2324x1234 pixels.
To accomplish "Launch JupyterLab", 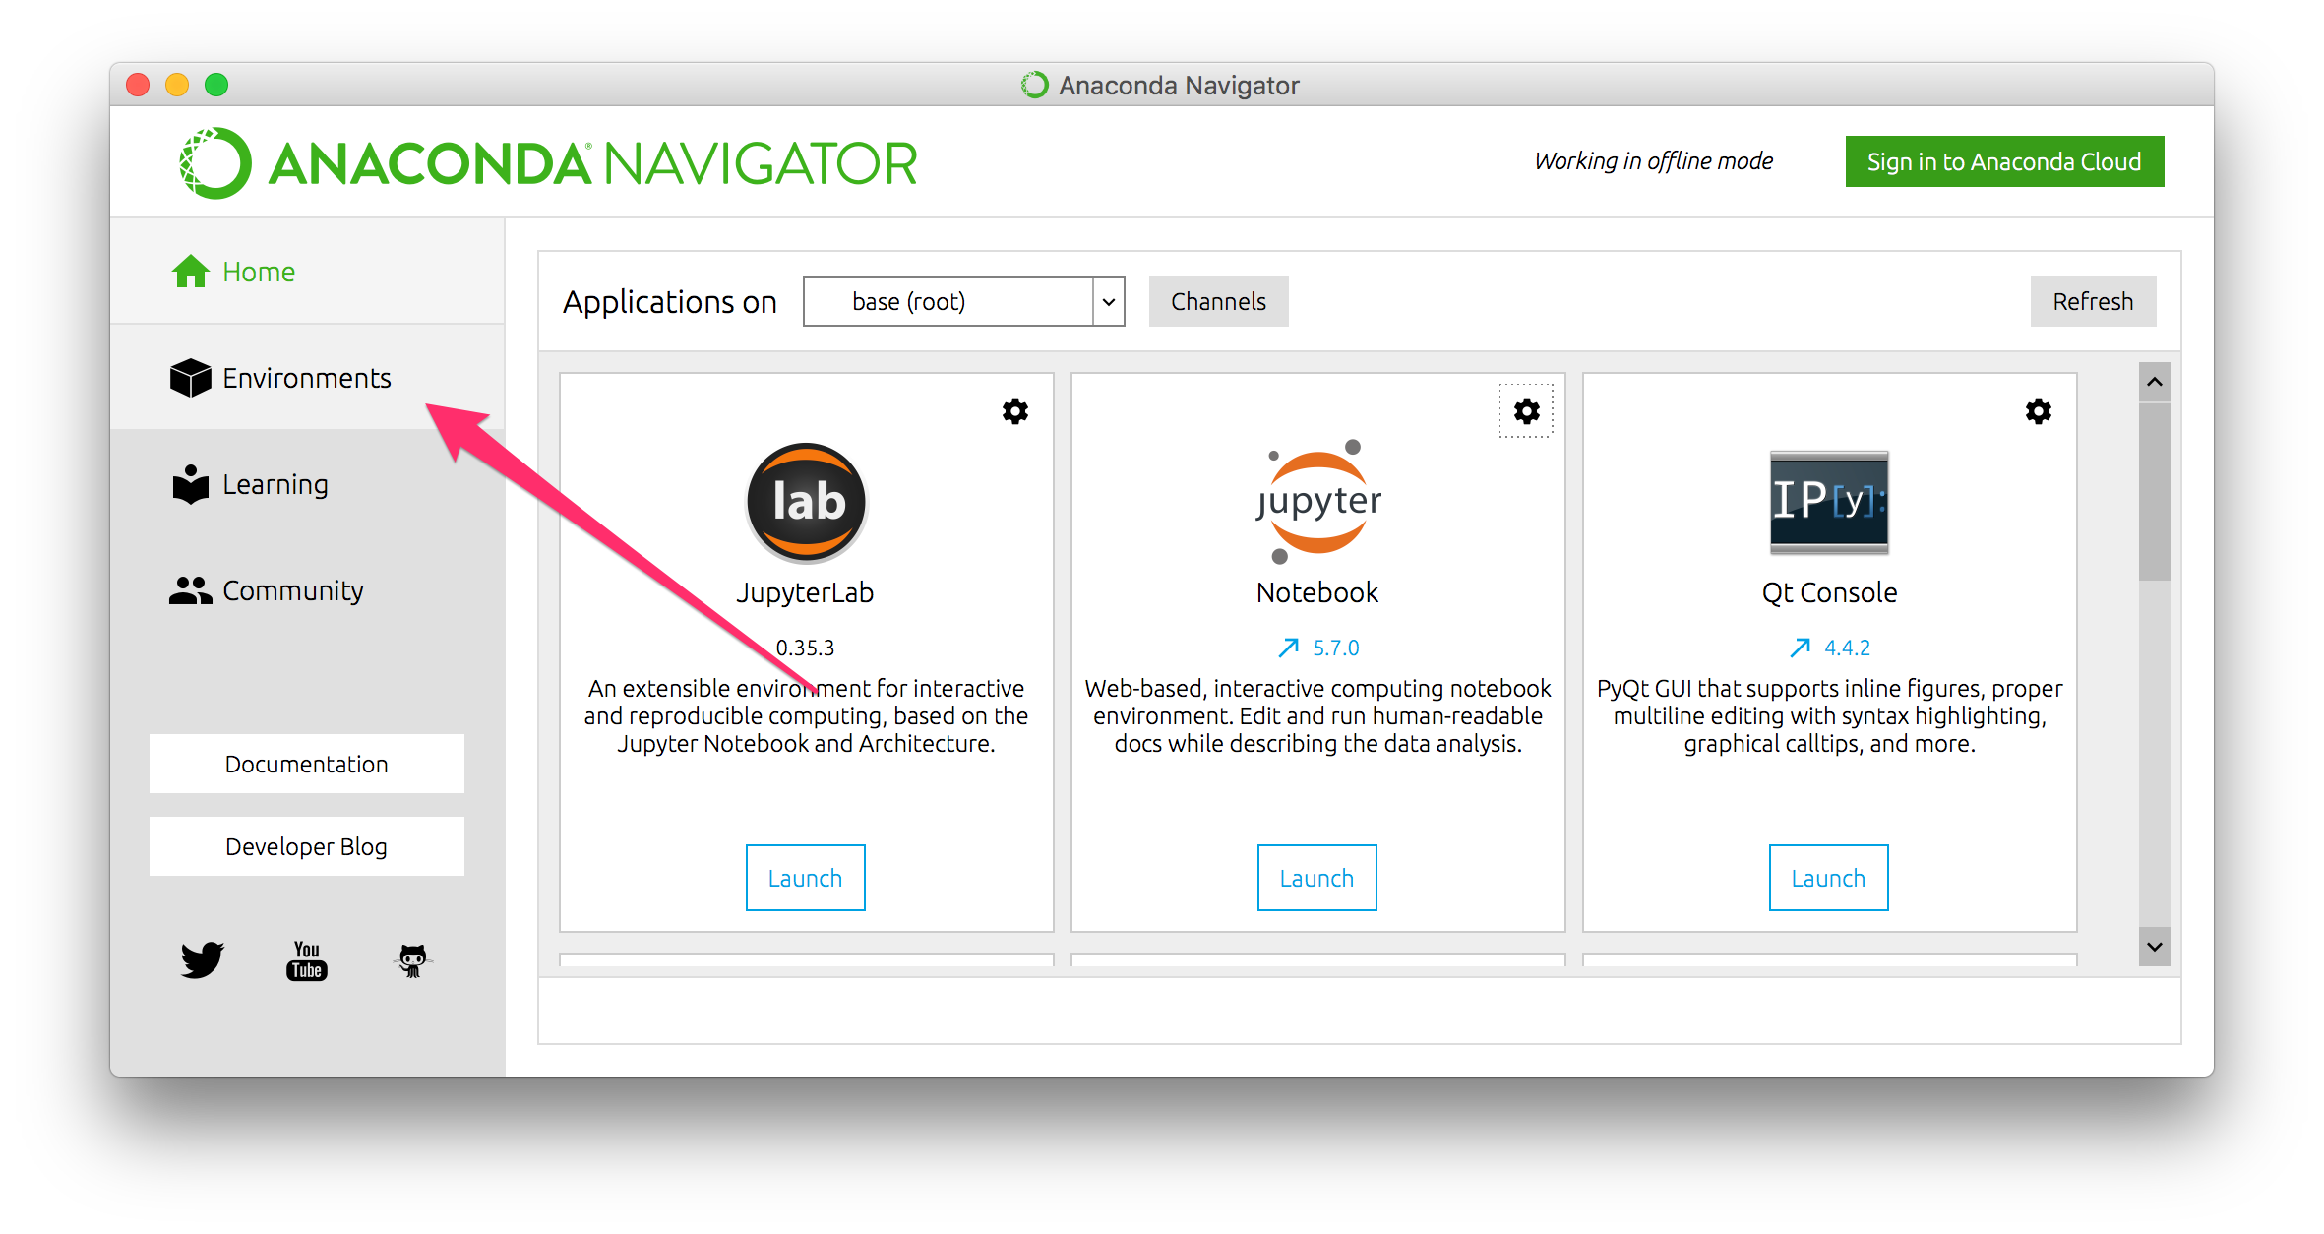I will tap(805, 878).
